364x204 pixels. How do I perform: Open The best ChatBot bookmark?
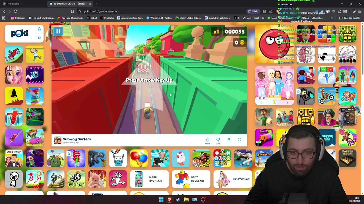pyautogui.click(x=41, y=18)
